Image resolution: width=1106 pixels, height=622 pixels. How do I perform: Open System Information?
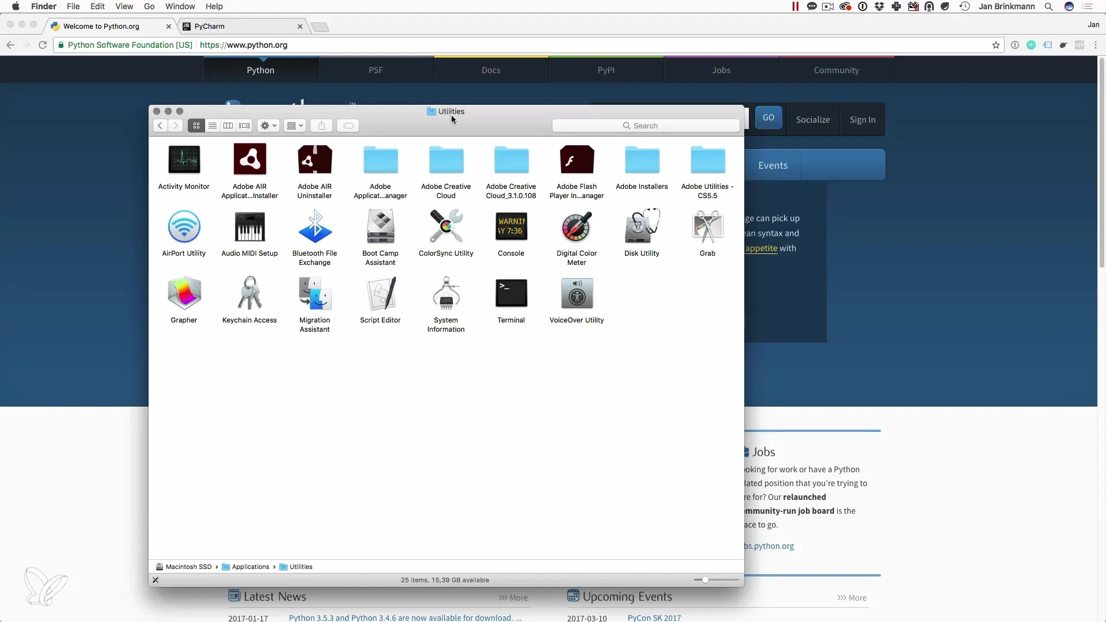(x=446, y=293)
